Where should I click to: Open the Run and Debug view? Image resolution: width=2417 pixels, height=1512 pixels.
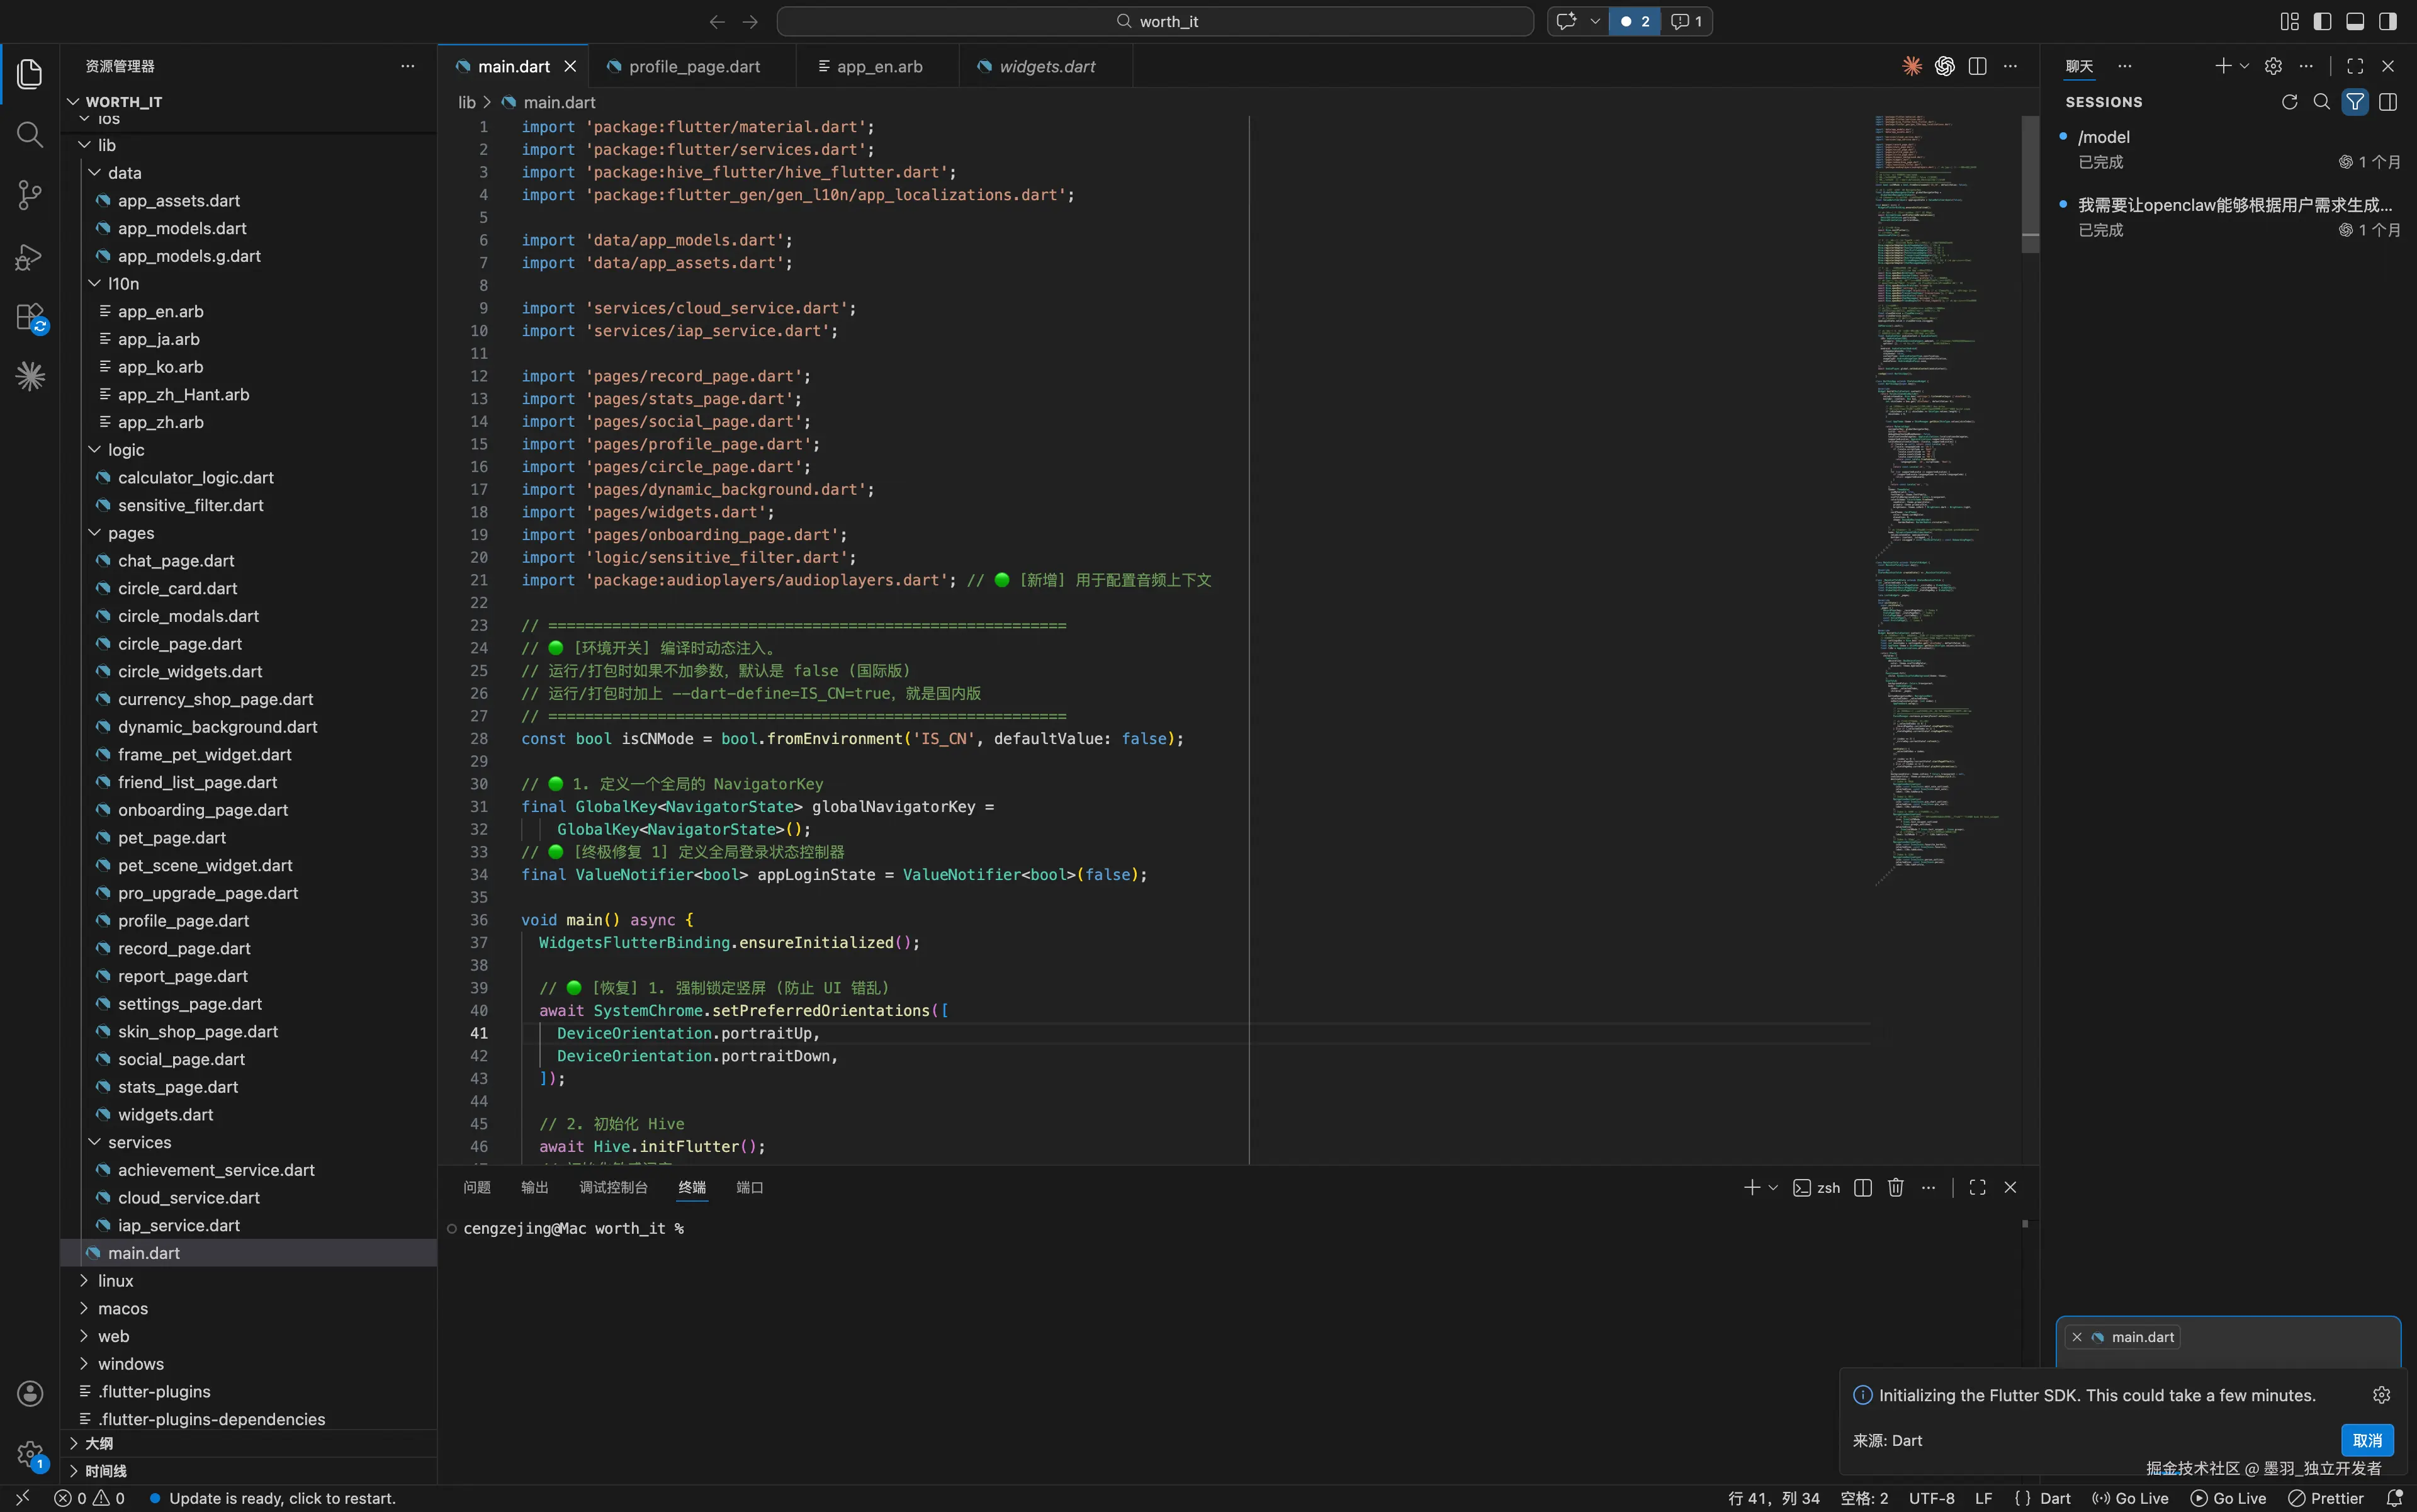tap(29, 256)
